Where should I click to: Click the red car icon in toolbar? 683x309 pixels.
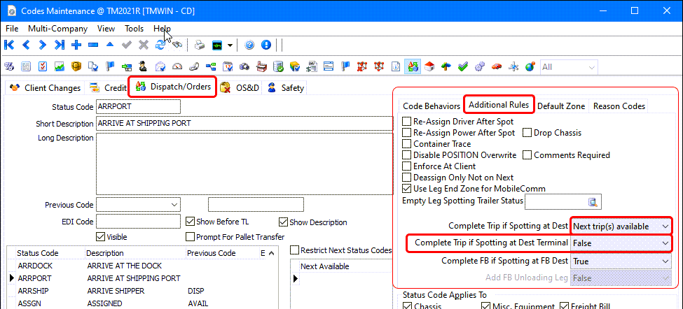[x=496, y=67]
